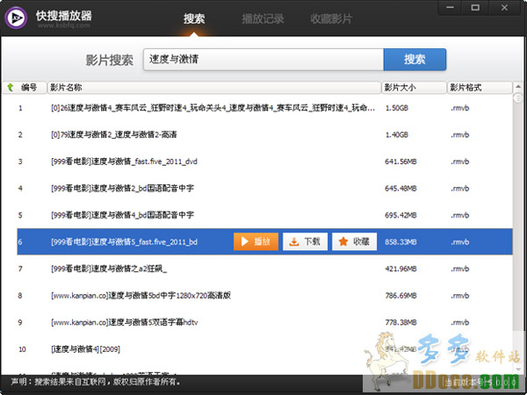527x395 pixels.
Task: Sort by the 影片名称 column header
Action: click(214, 88)
